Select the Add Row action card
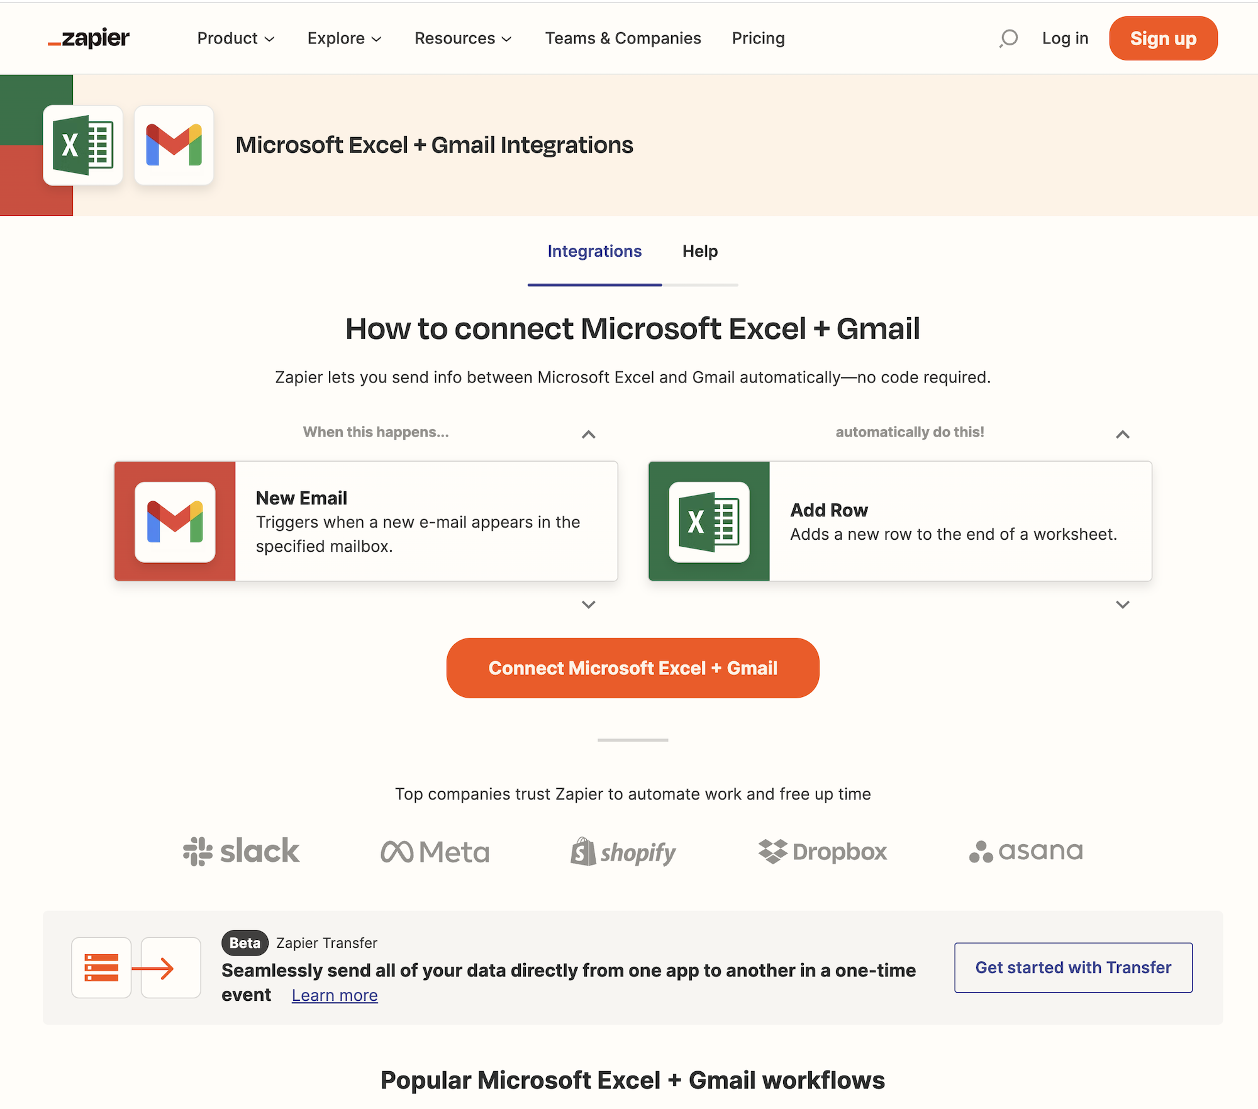Image resolution: width=1258 pixels, height=1109 pixels. [x=900, y=521]
